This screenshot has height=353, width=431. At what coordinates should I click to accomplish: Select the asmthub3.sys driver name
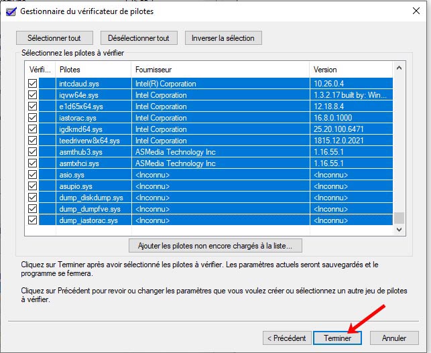[80, 152]
